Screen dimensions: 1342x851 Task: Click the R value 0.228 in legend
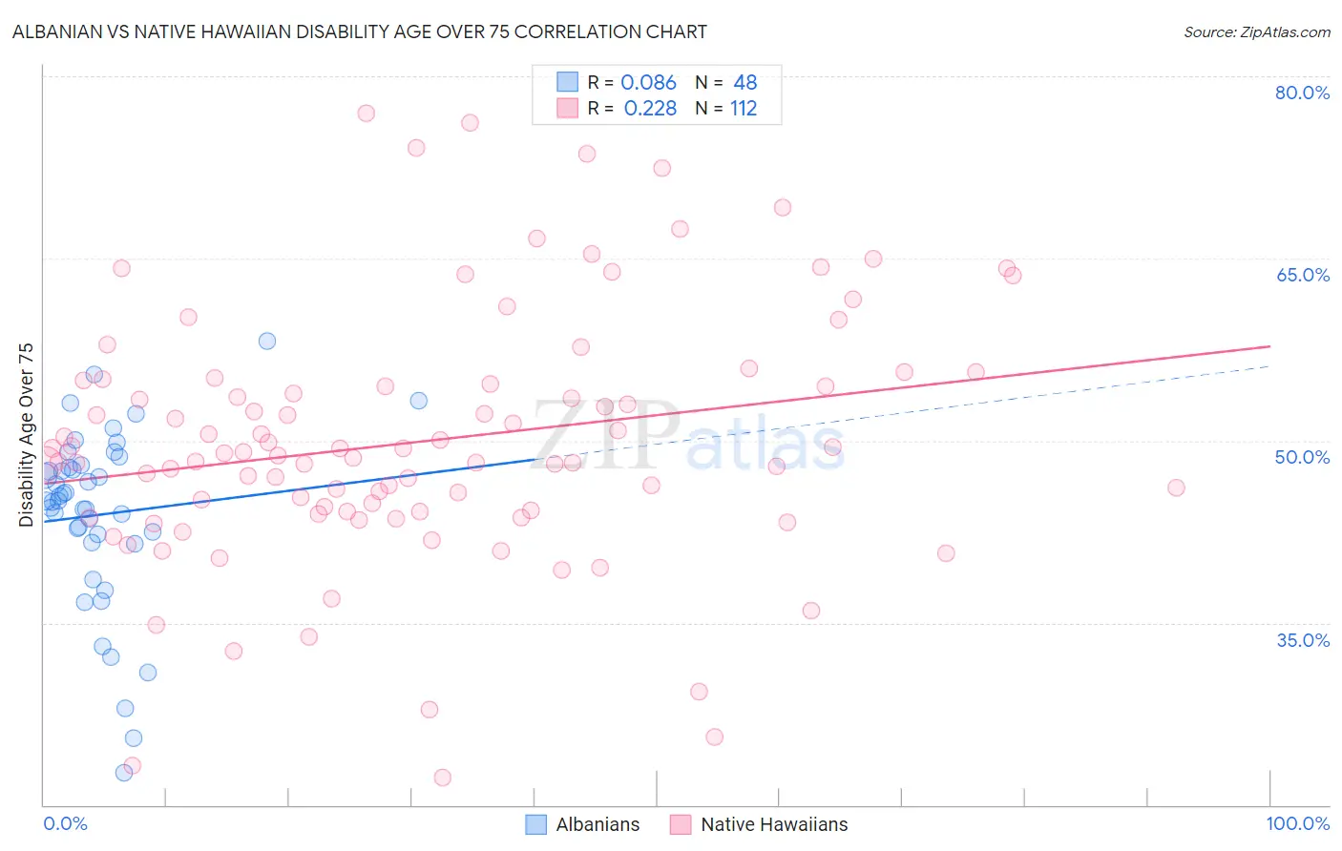[x=650, y=108]
